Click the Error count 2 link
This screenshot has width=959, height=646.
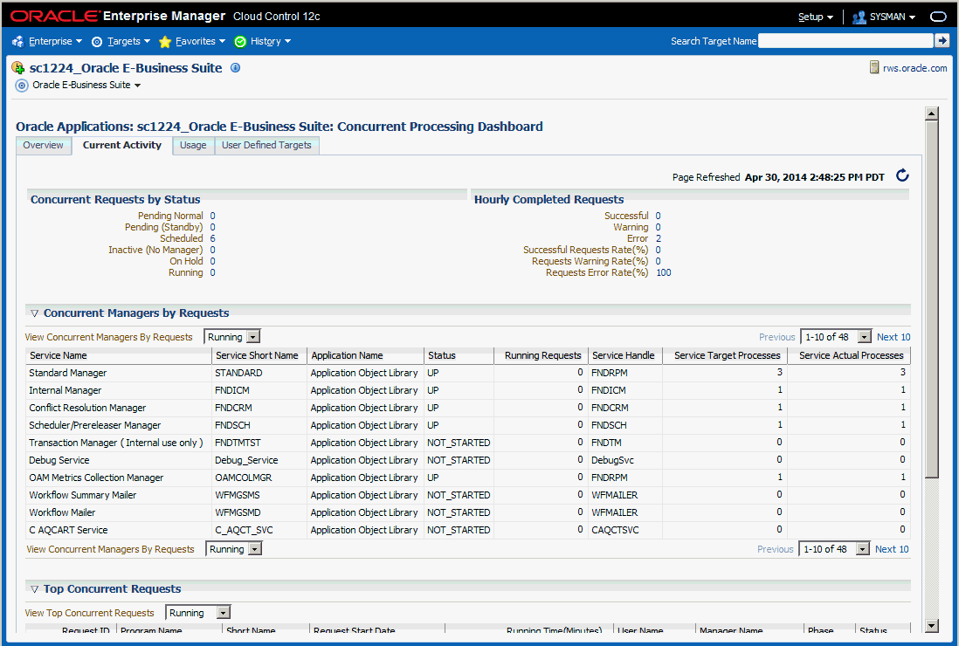tap(659, 238)
